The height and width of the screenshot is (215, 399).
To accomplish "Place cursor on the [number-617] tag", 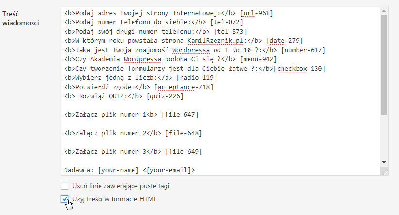I will pos(303,50).
